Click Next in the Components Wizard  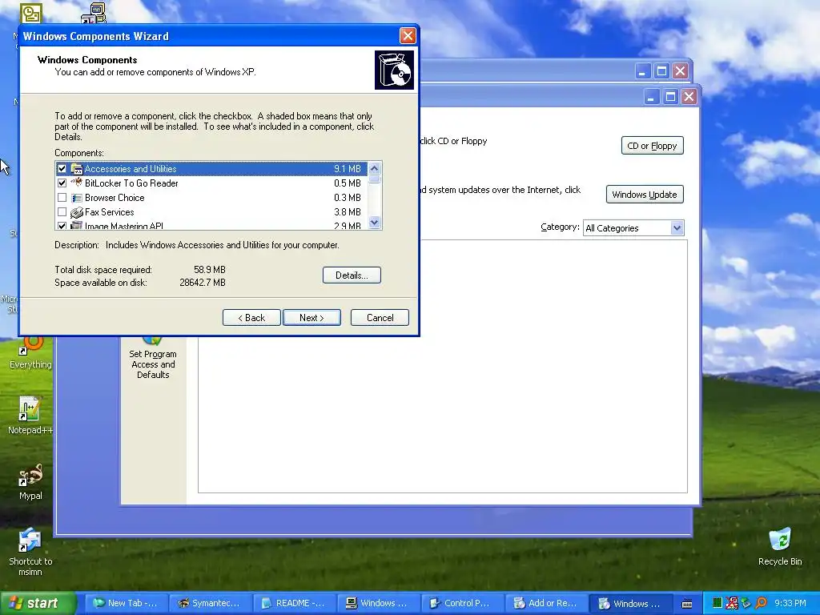click(x=312, y=317)
